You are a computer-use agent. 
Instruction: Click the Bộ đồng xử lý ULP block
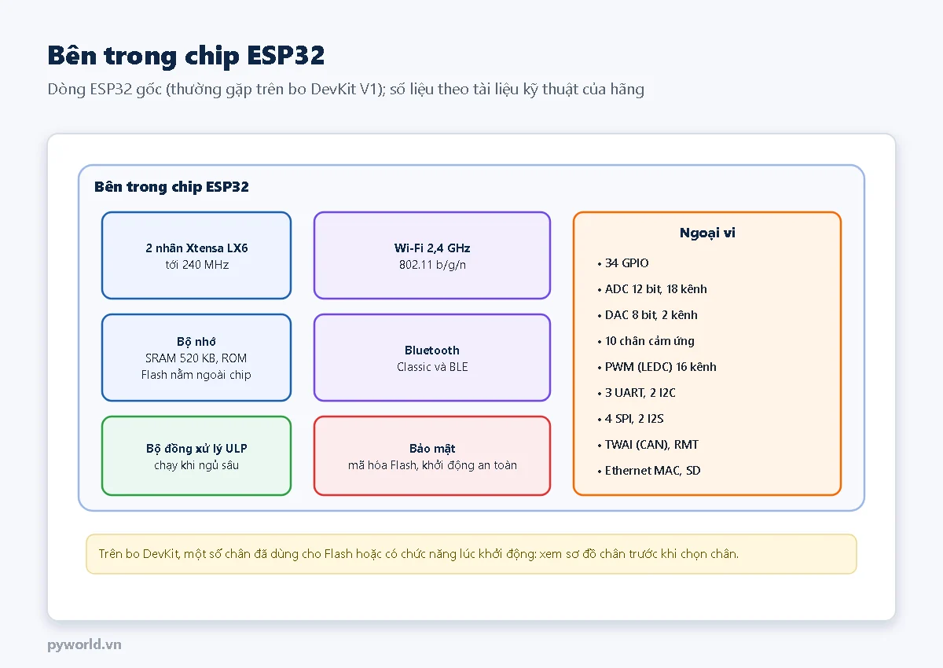pos(196,456)
